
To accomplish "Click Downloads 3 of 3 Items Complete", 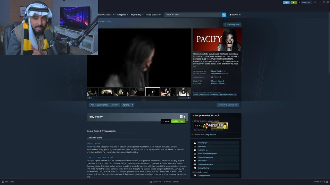I will coord(166,182).
